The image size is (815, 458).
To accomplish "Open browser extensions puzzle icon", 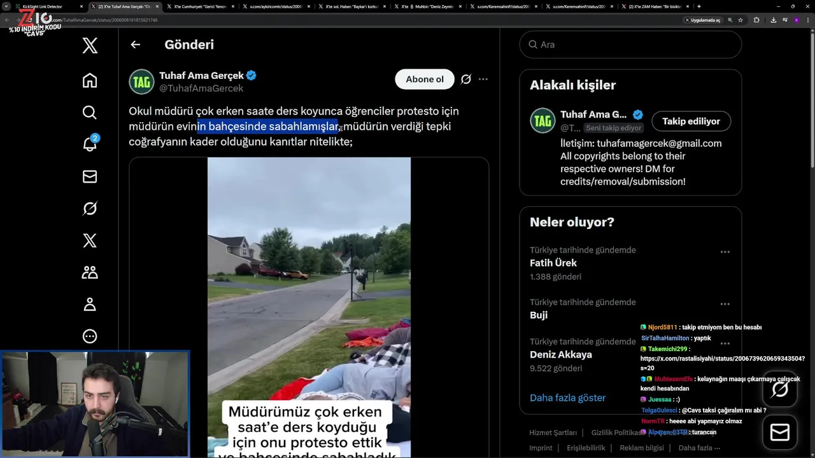I will click(756, 20).
